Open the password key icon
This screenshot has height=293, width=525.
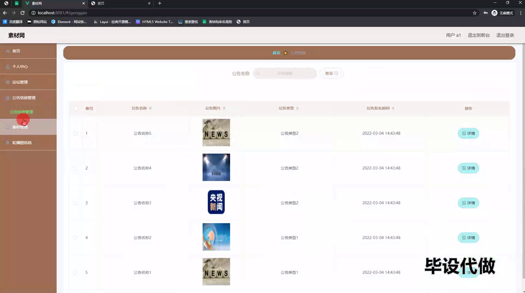pos(486,13)
